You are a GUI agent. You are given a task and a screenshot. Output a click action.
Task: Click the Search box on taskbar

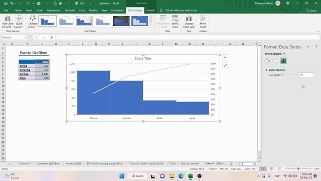(x=137, y=176)
